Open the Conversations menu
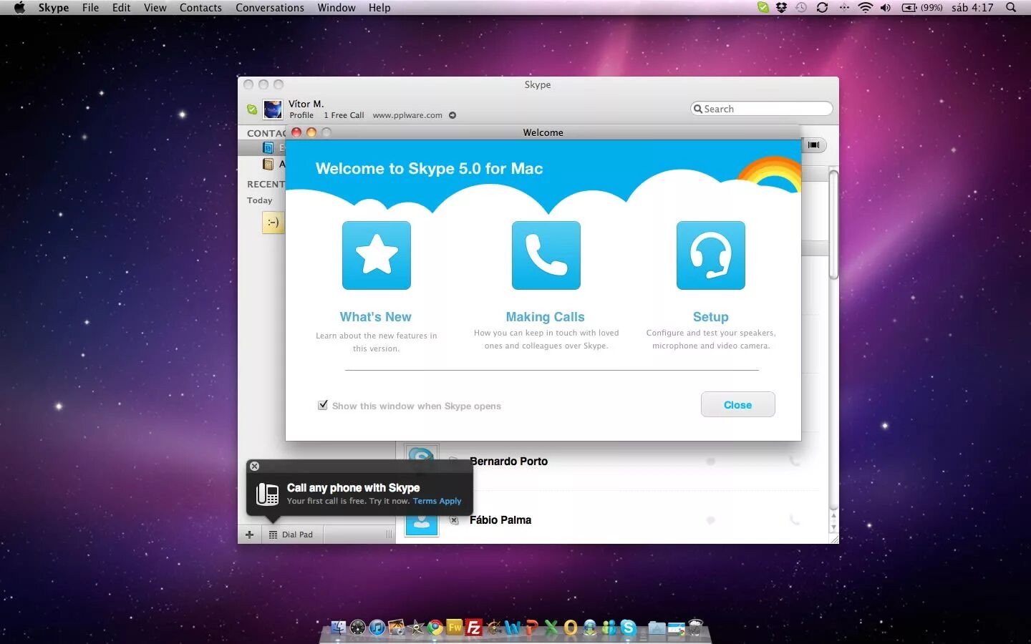 coord(270,8)
